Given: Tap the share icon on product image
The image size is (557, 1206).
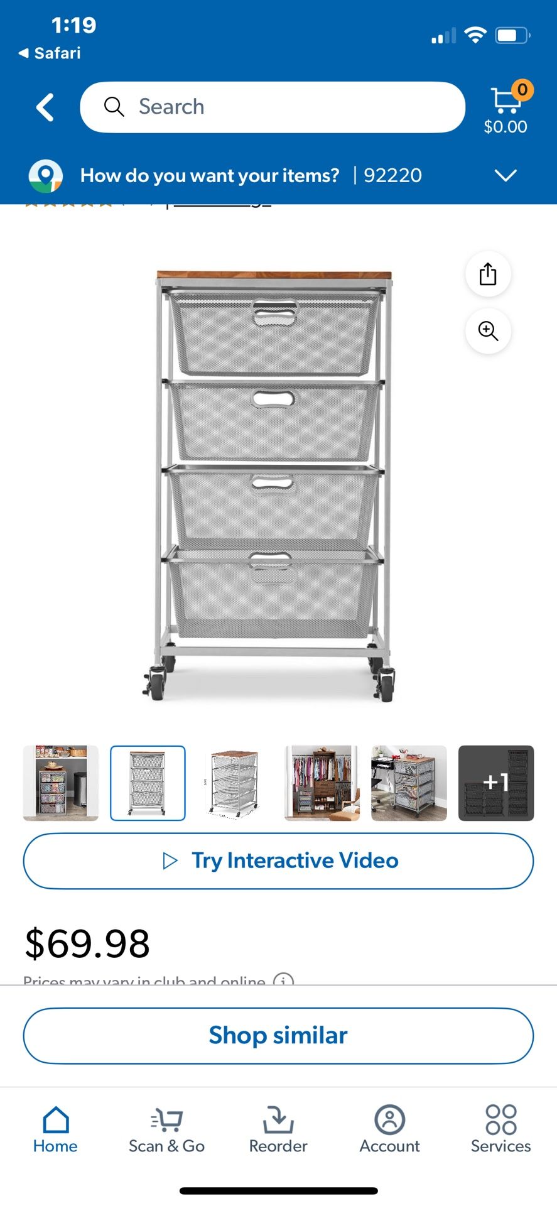Looking at the screenshot, I should (x=488, y=274).
